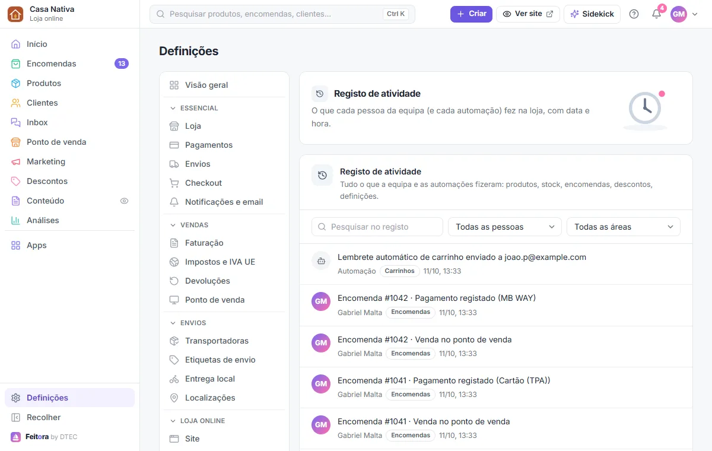Click the Definições gear icon
The image size is (712, 451).
(x=15, y=398)
